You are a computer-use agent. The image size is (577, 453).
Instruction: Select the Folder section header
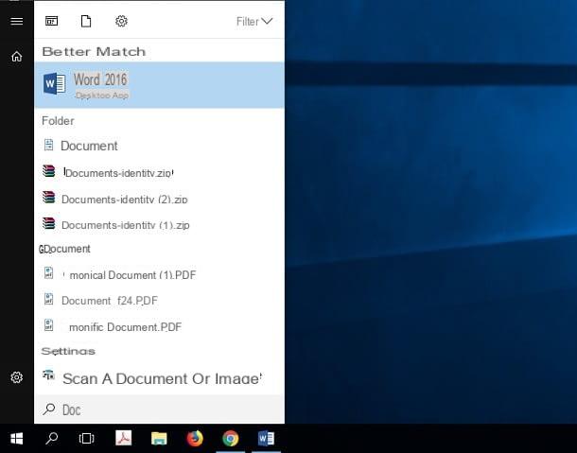click(58, 121)
